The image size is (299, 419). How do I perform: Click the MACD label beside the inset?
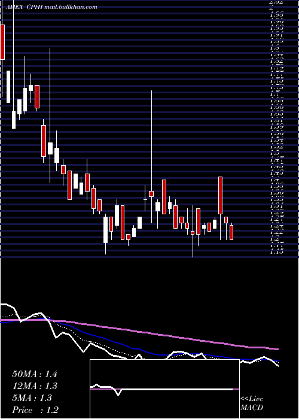[252, 408]
